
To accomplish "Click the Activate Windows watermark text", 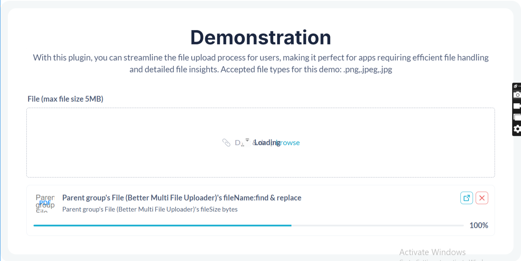I will click(x=432, y=252).
